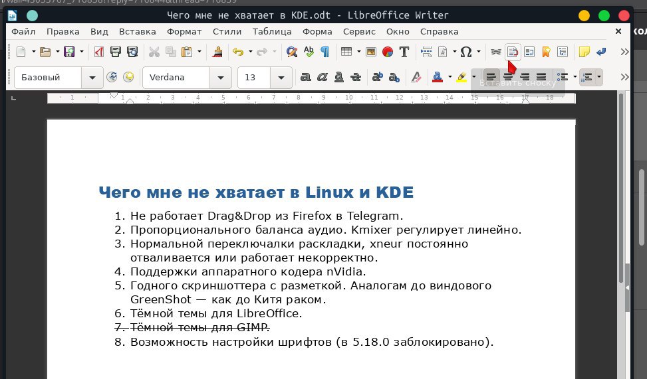Undo the last action
The width and height of the screenshot is (647, 379).
(x=238, y=52)
